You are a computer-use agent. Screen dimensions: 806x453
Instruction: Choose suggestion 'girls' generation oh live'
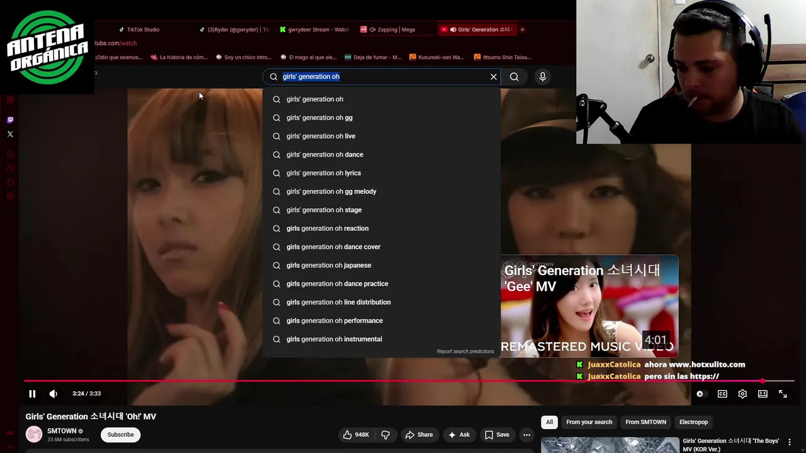382,136
